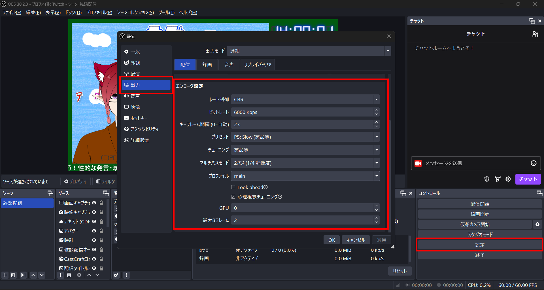Click the chat message input field
This screenshot has width=544, height=290.
point(476,163)
